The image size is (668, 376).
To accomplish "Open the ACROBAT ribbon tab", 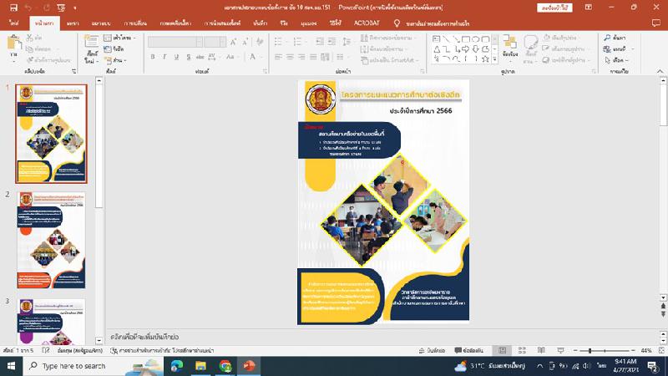I will click(366, 24).
